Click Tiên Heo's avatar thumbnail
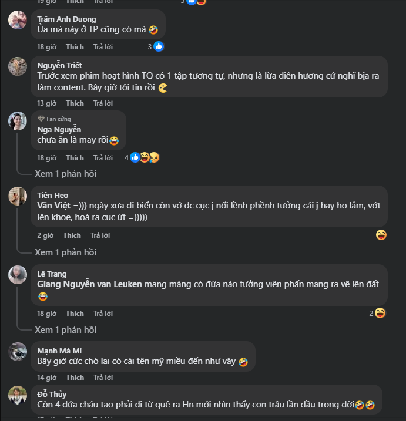This screenshot has width=406, height=421. (x=17, y=196)
